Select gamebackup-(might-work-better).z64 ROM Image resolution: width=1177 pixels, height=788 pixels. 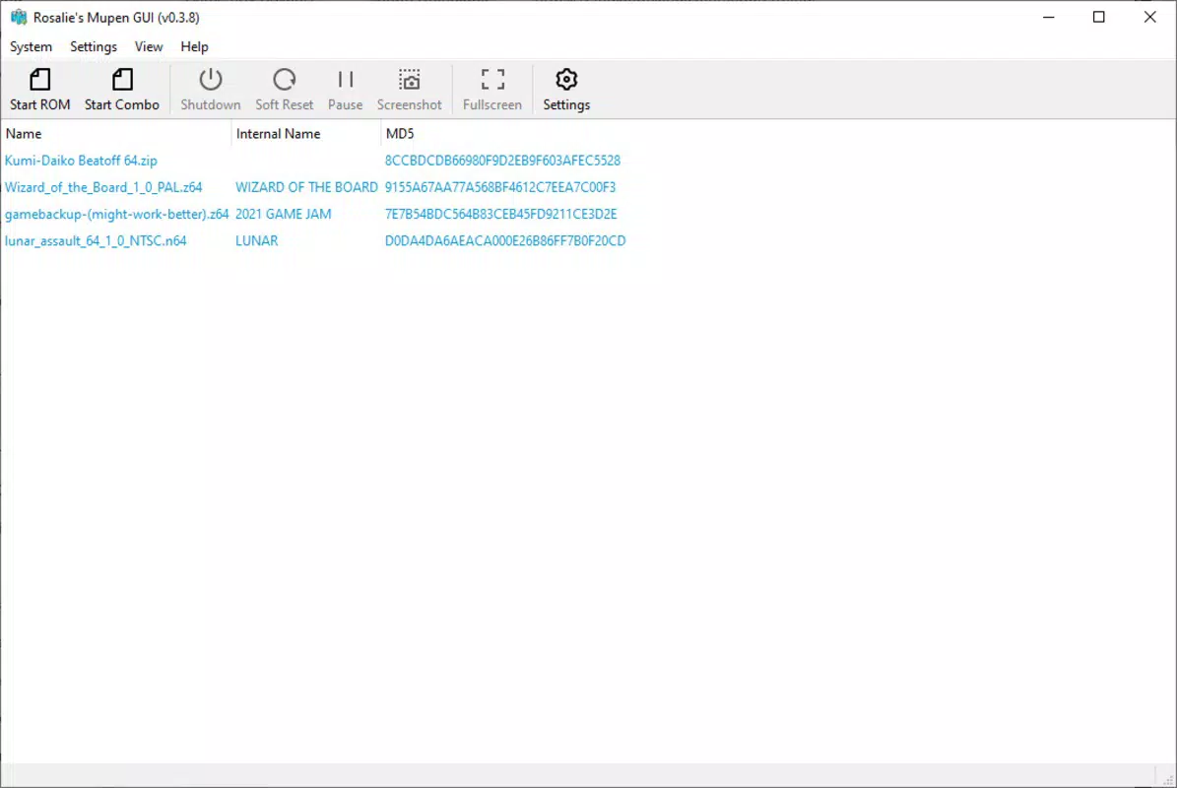click(116, 215)
